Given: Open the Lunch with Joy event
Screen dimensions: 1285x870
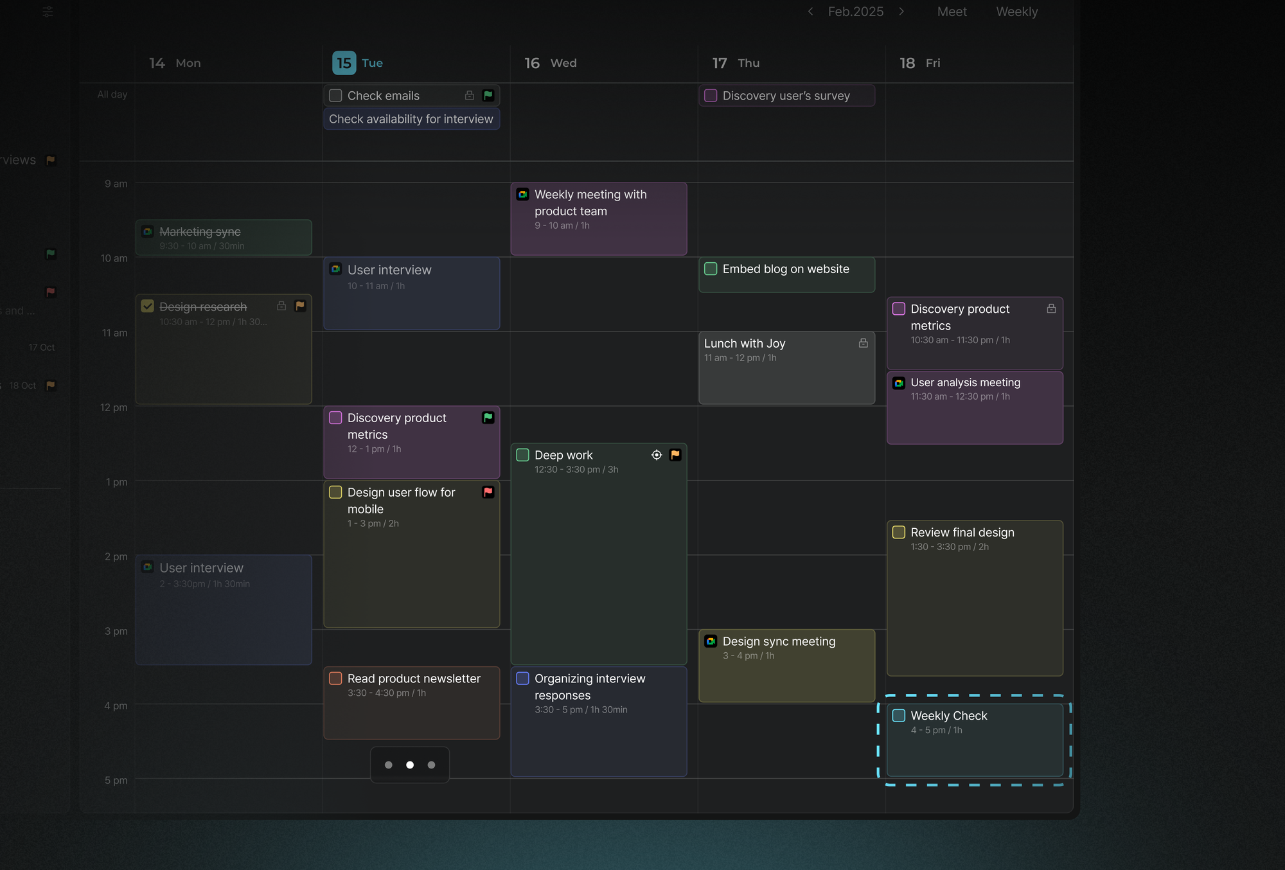Looking at the screenshot, I should coord(787,368).
